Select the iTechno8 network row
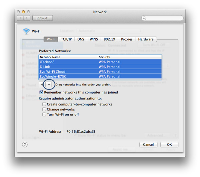The image size is (200, 177). pyautogui.click(x=100, y=62)
